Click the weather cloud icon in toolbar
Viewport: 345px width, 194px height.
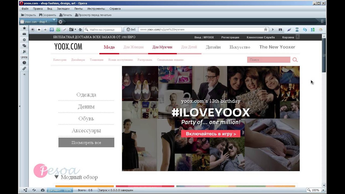321,30
